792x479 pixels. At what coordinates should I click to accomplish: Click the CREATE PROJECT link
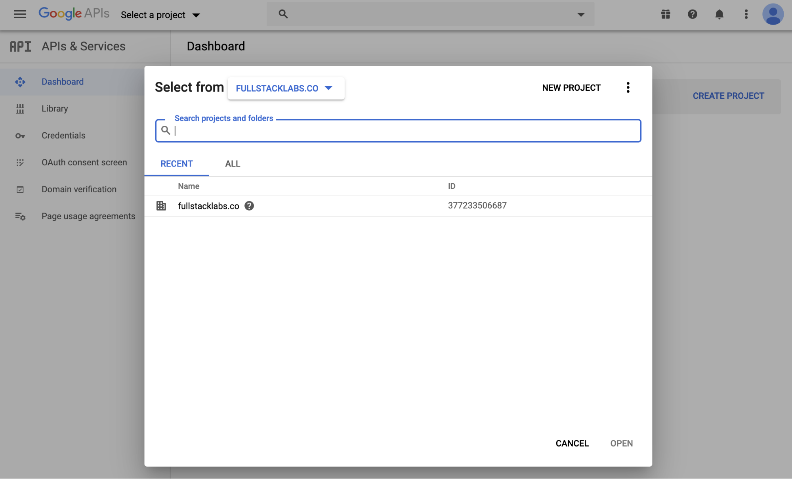pos(728,96)
